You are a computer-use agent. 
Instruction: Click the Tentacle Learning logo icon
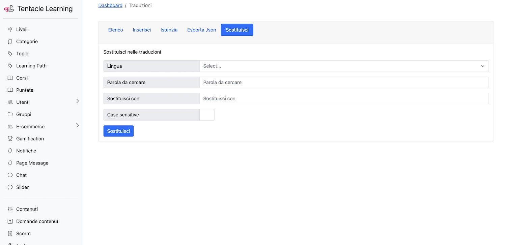[x=9, y=9]
